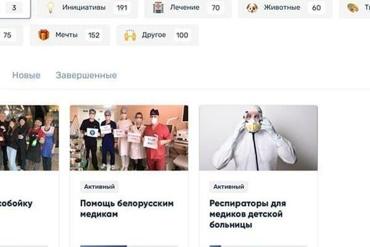This screenshot has height=247, width=370.
Task: Click the count 191 next to Инициативы
Action: coord(122,8)
